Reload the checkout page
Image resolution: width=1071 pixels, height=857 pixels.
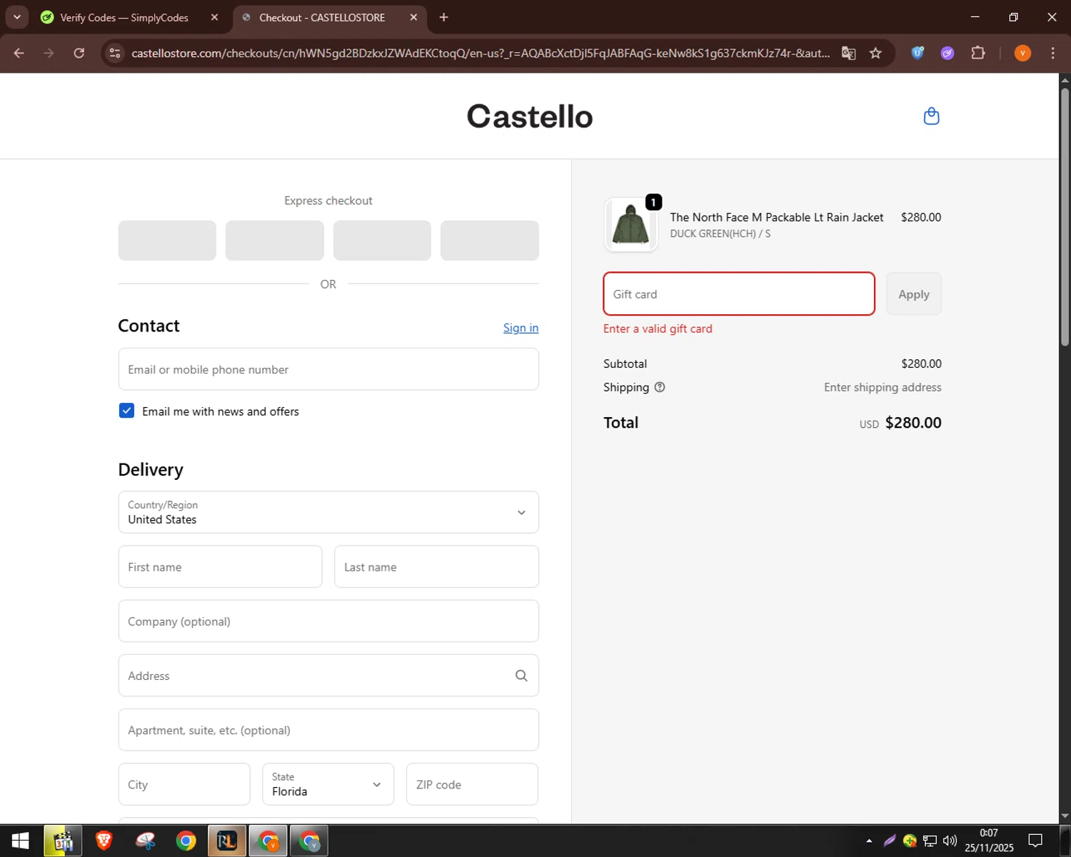pyautogui.click(x=79, y=53)
